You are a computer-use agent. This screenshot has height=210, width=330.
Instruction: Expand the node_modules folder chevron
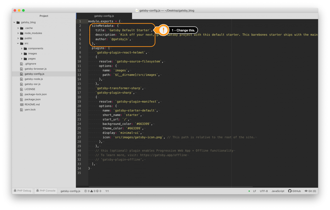click(x=18, y=33)
